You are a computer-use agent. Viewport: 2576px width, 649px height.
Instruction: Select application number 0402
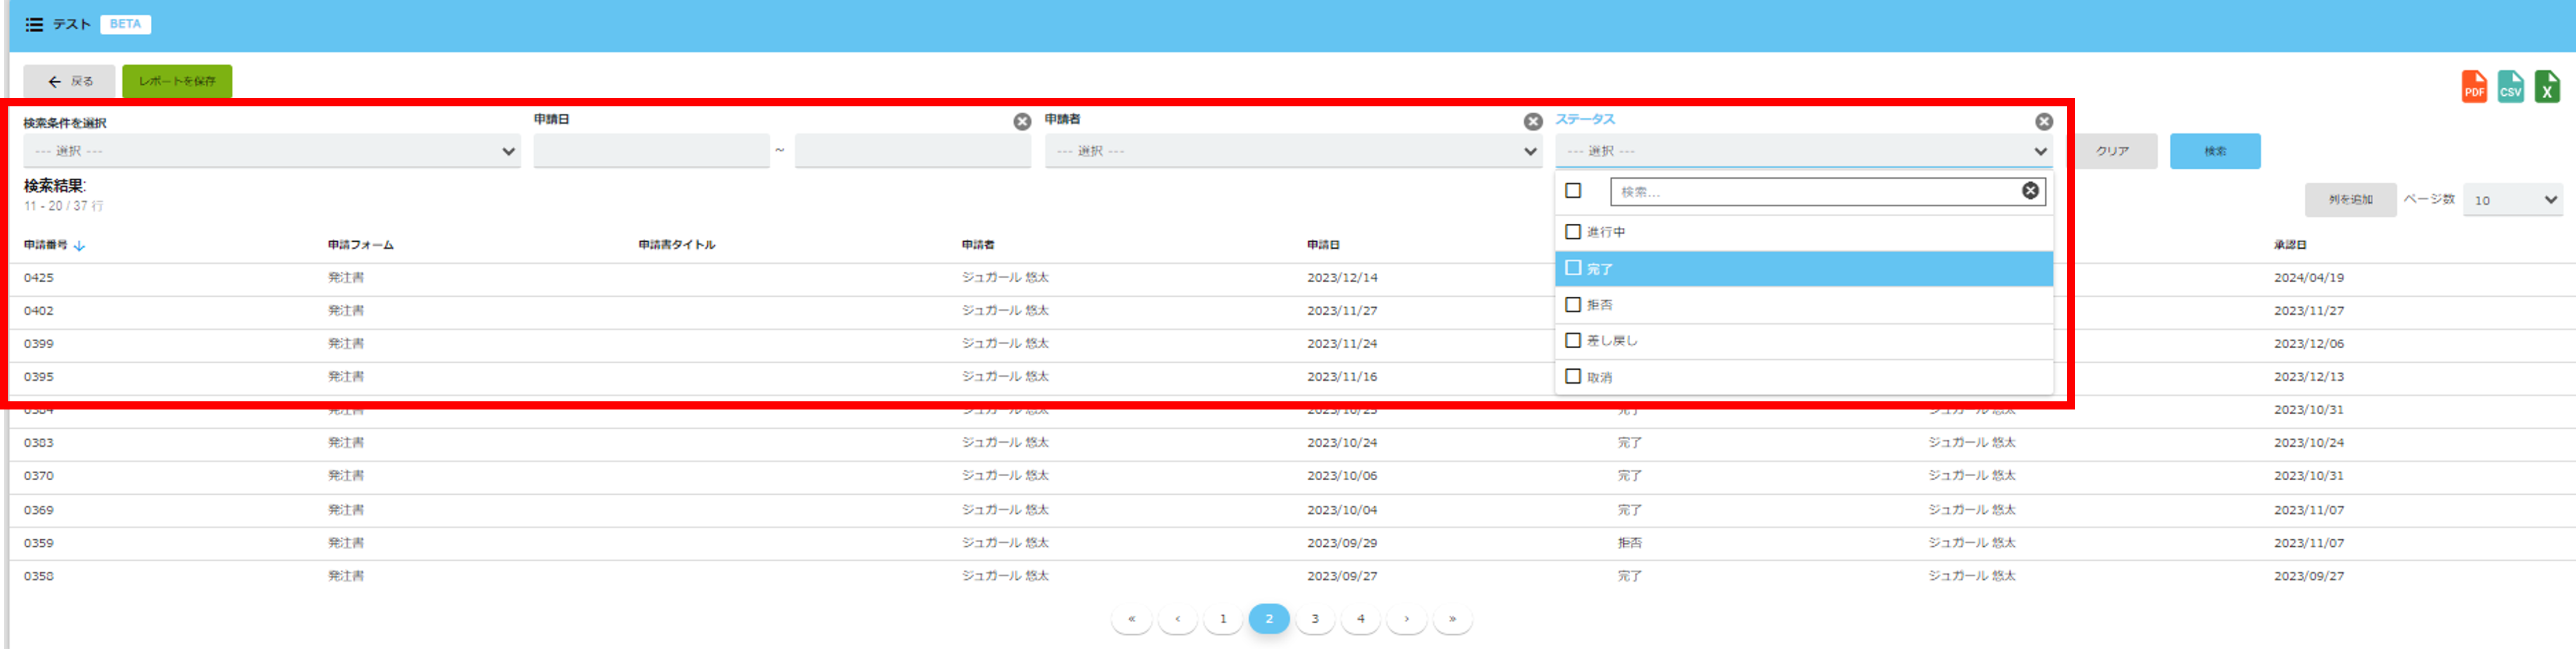coord(39,311)
